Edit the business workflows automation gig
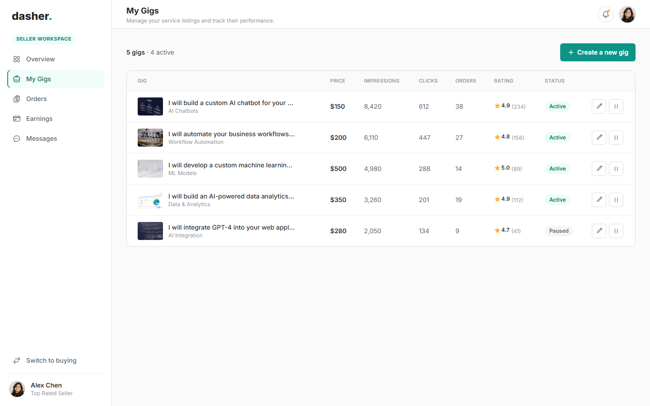Screen dimensions: 650x406 [x=599, y=138]
